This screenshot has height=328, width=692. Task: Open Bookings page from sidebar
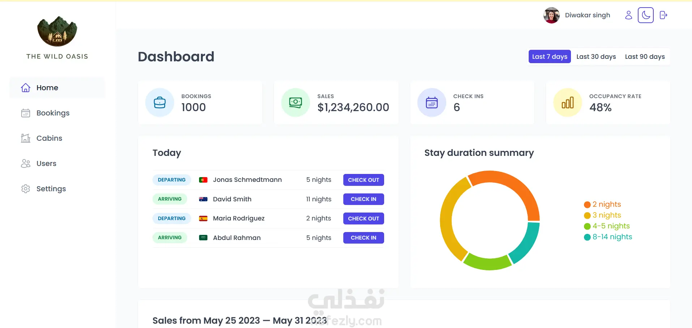point(57,113)
